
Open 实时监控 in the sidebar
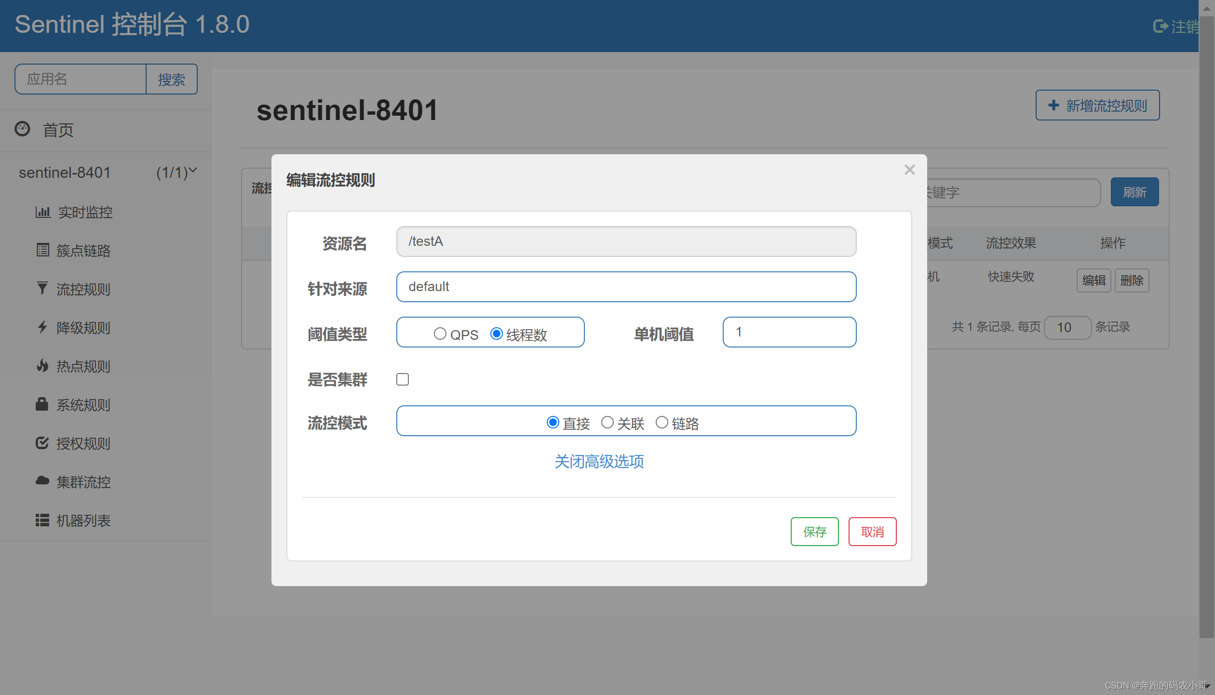click(x=85, y=212)
